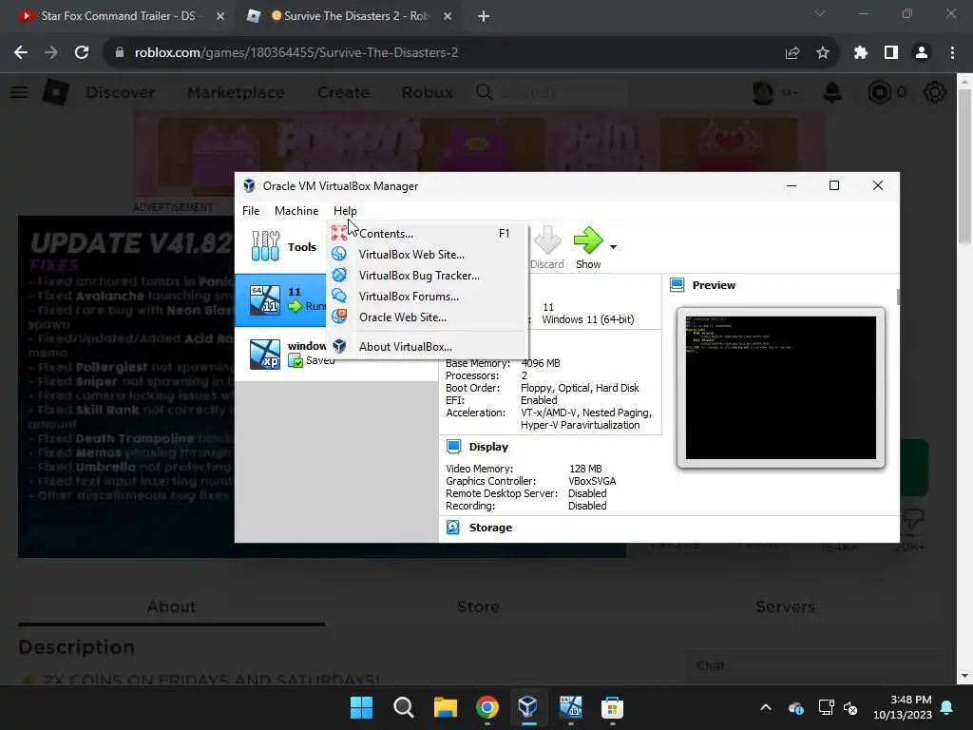Image resolution: width=973 pixels, height=730 pixels.
Task: Choose Oracle Web Site menu entry
Action: click(427, 317)
